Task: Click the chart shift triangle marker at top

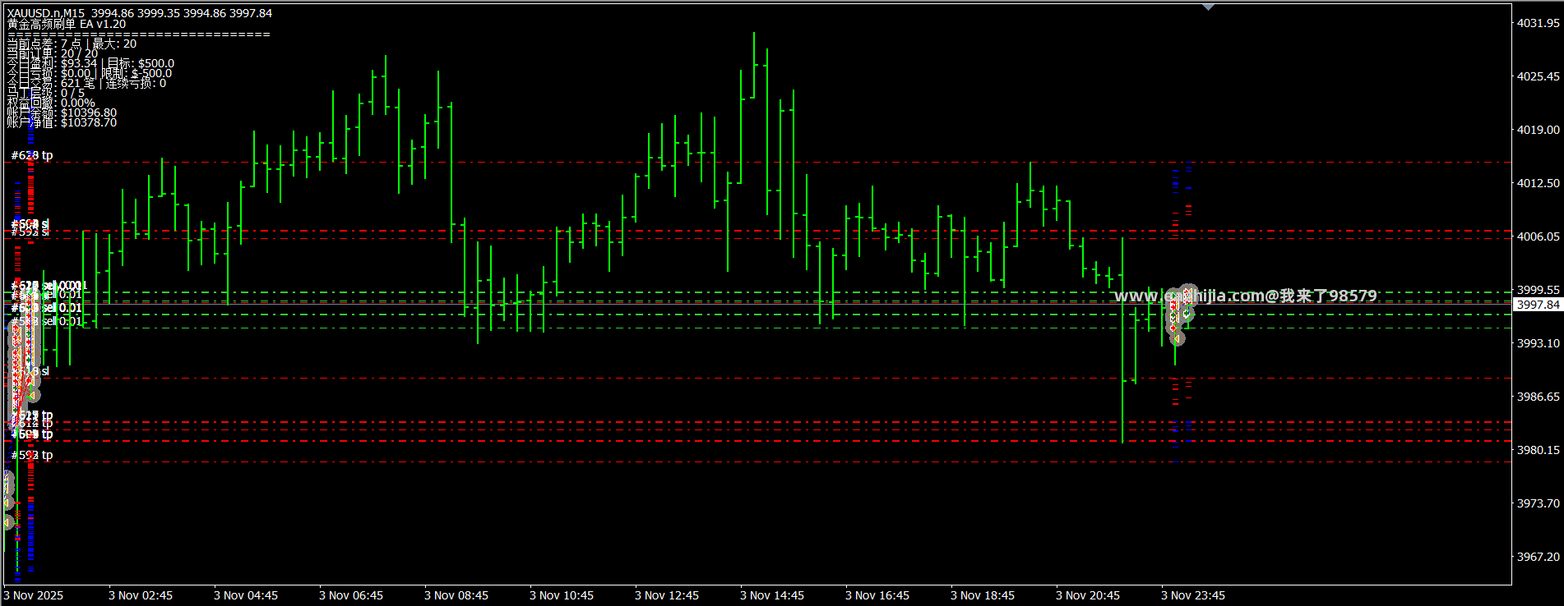Action: (x=1208, y=7)
